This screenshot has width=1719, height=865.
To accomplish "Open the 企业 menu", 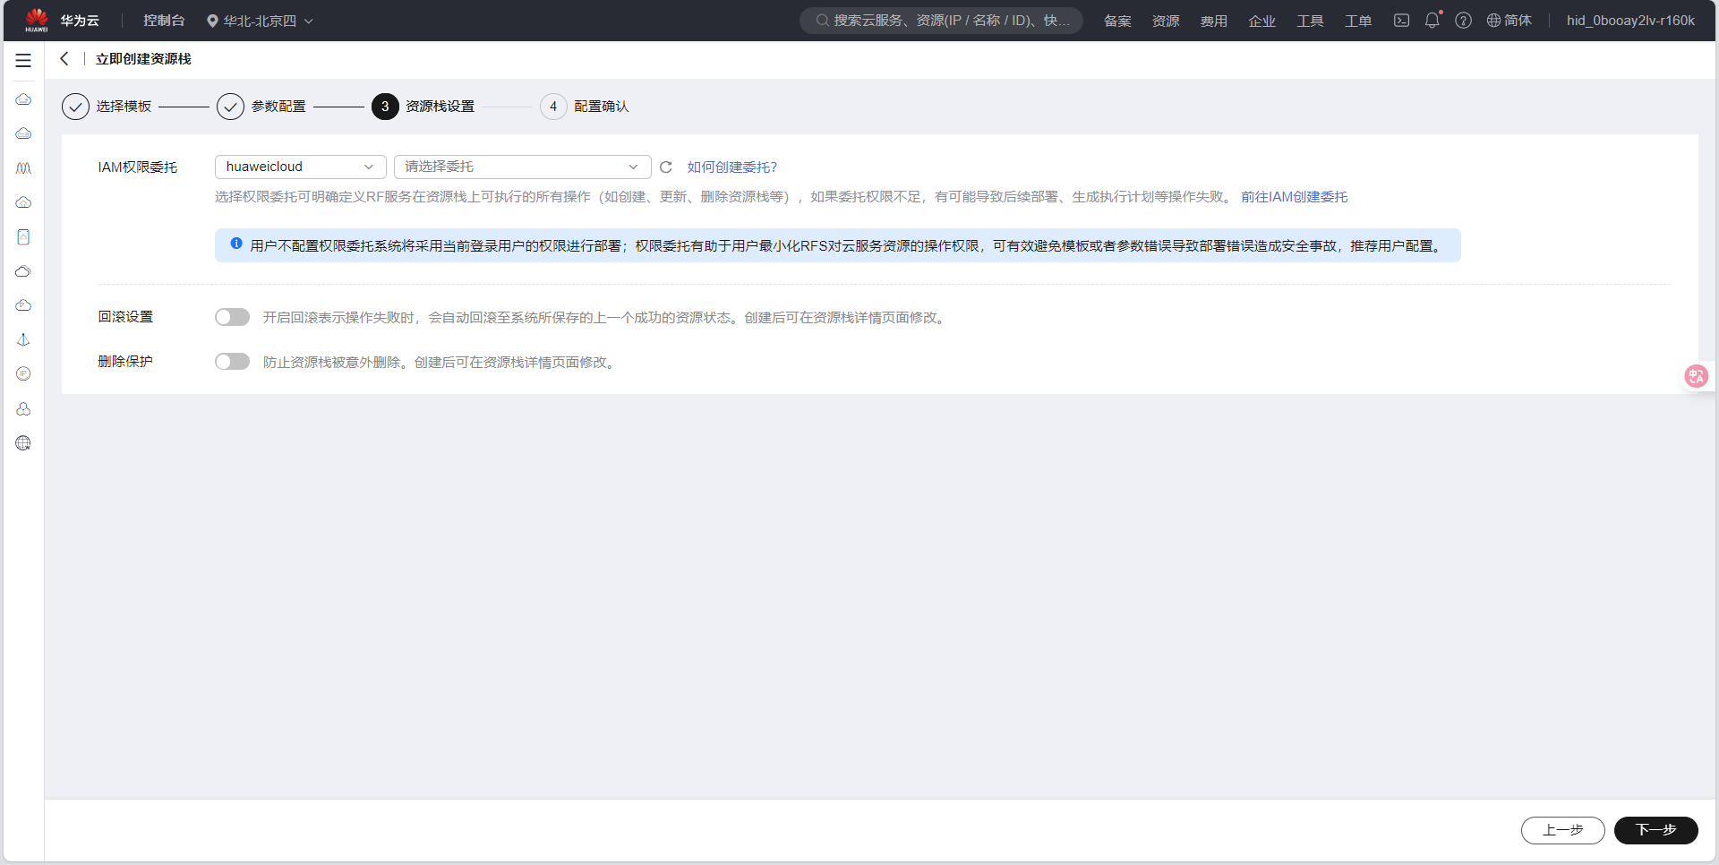I will click(x=1262, y=21).
